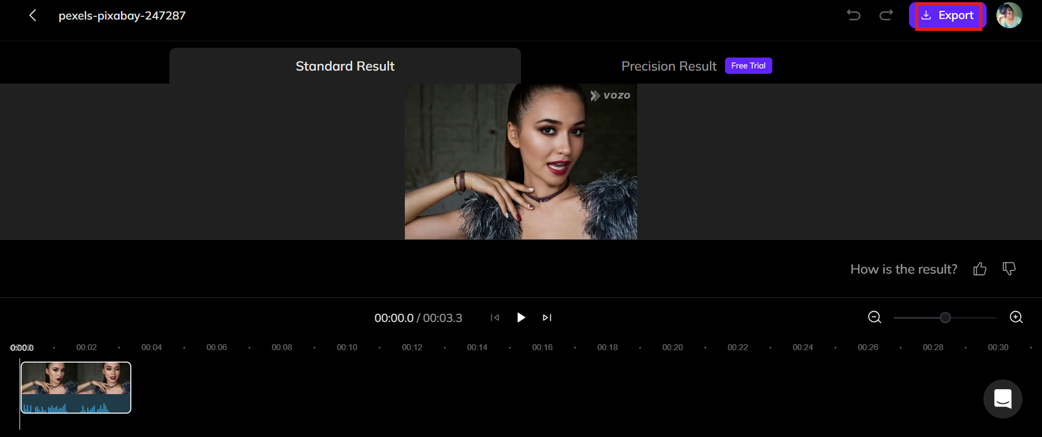1042x437 pixels.
Task: Click the project title pexels-pixabay-247287
Action: (122, 16)
